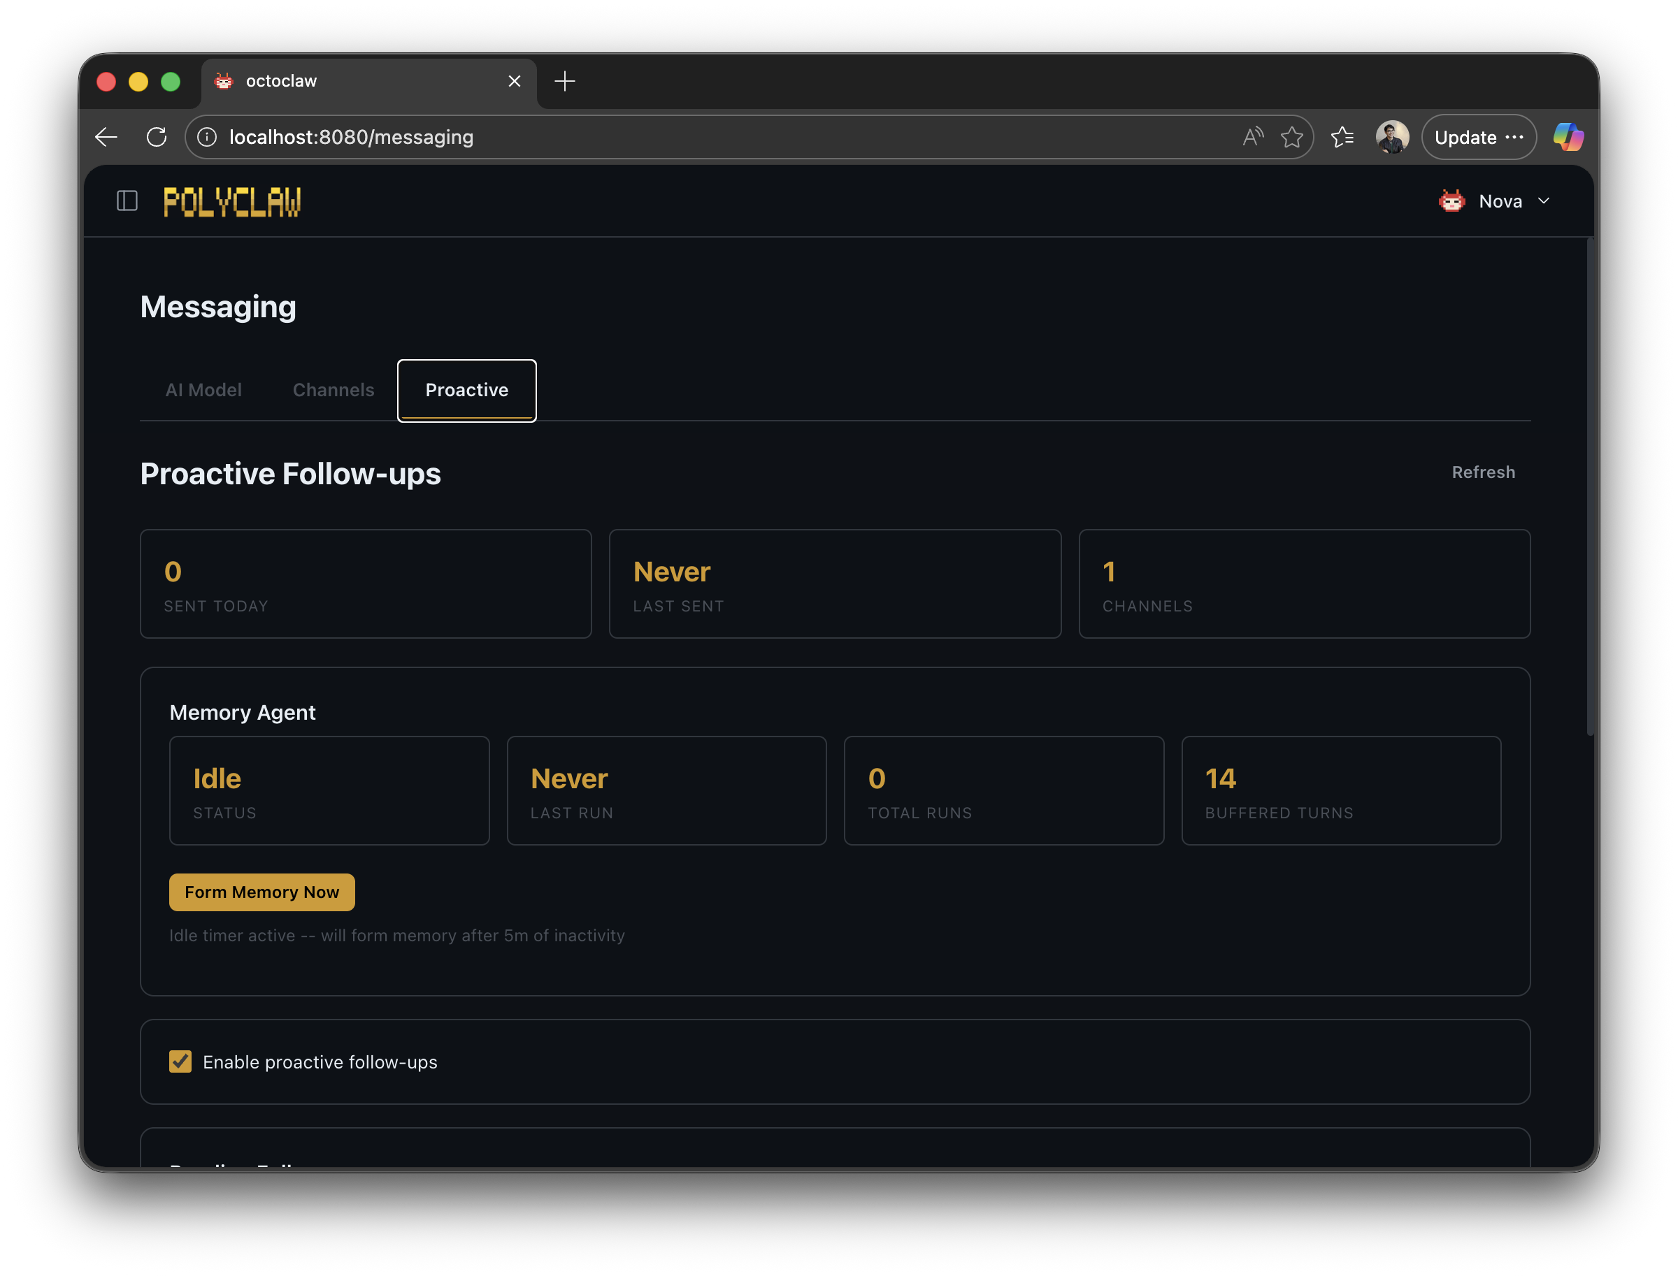Switch to the Channels tab
This screenshot has height=1276, width=1678.
[334, 391]
